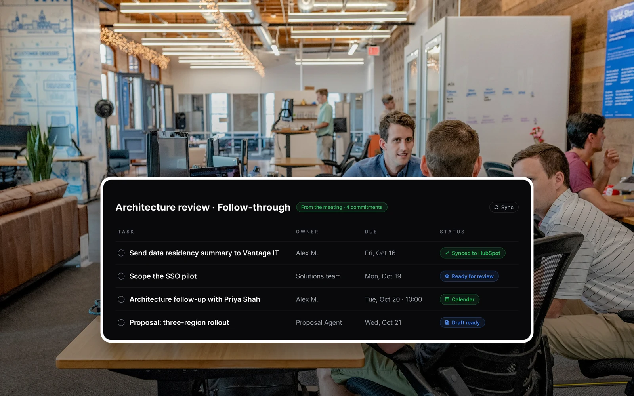Select the task text "Scope the SSO pilot"
The image size is (634, 396).
163,276
